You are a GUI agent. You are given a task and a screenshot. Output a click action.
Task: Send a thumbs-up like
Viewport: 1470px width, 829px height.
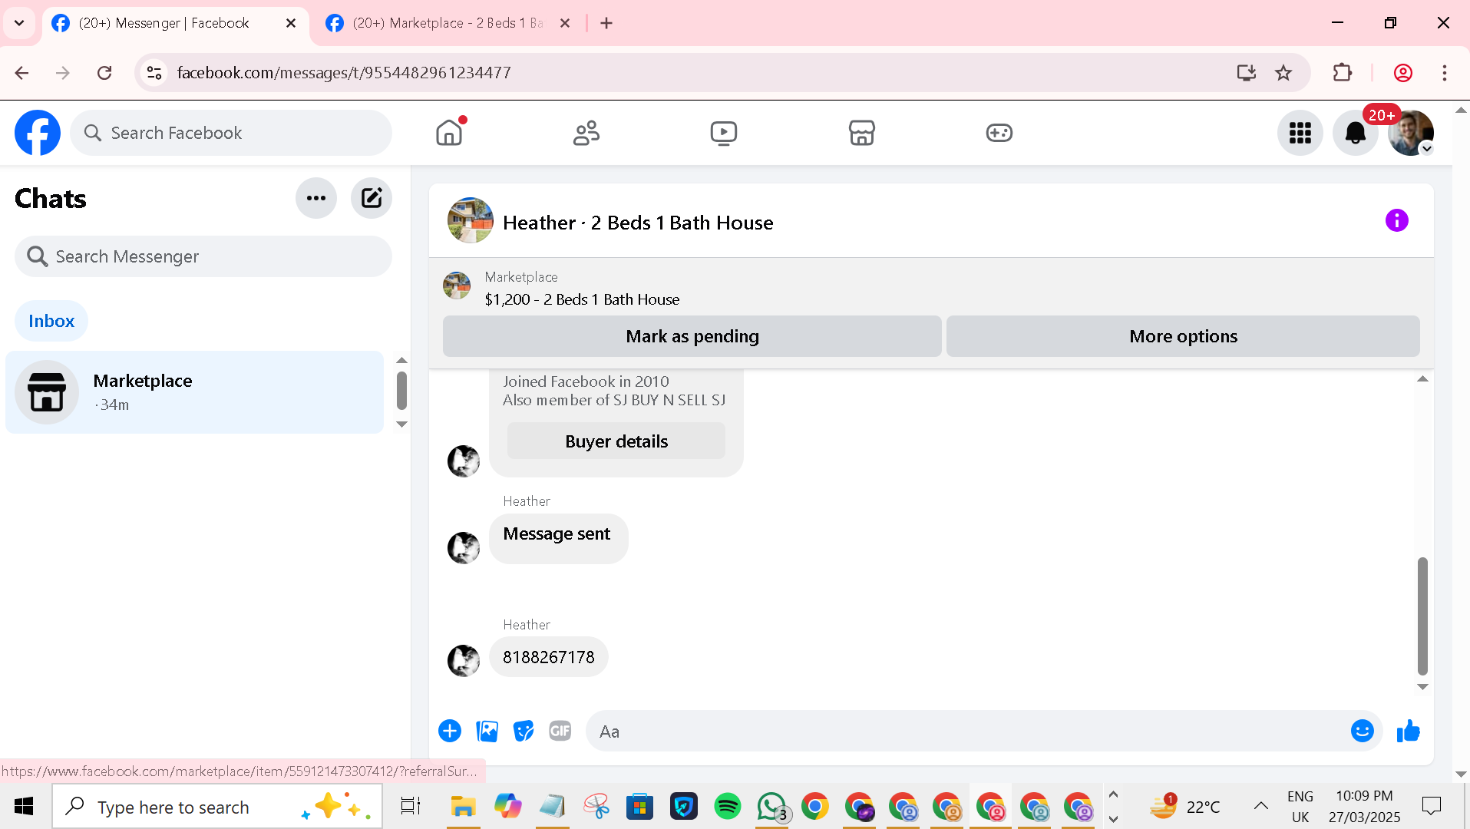point(1408,731)
